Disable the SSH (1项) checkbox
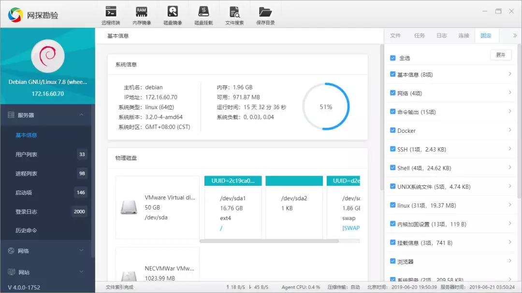 (x=392, y=149)
